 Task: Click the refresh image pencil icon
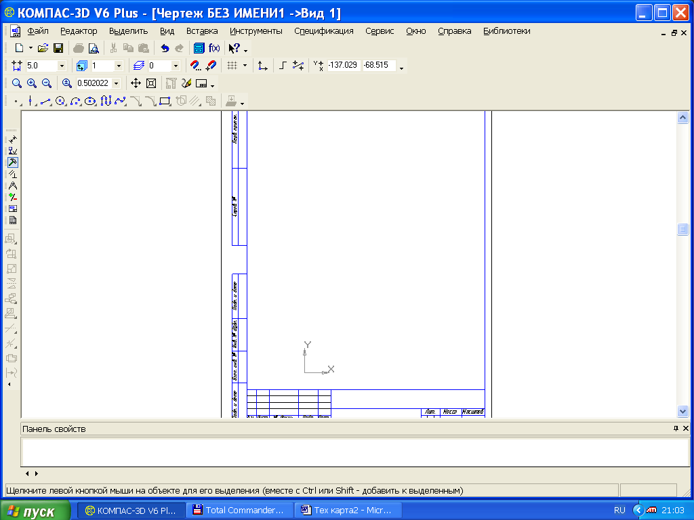click(x=186, y=83)
